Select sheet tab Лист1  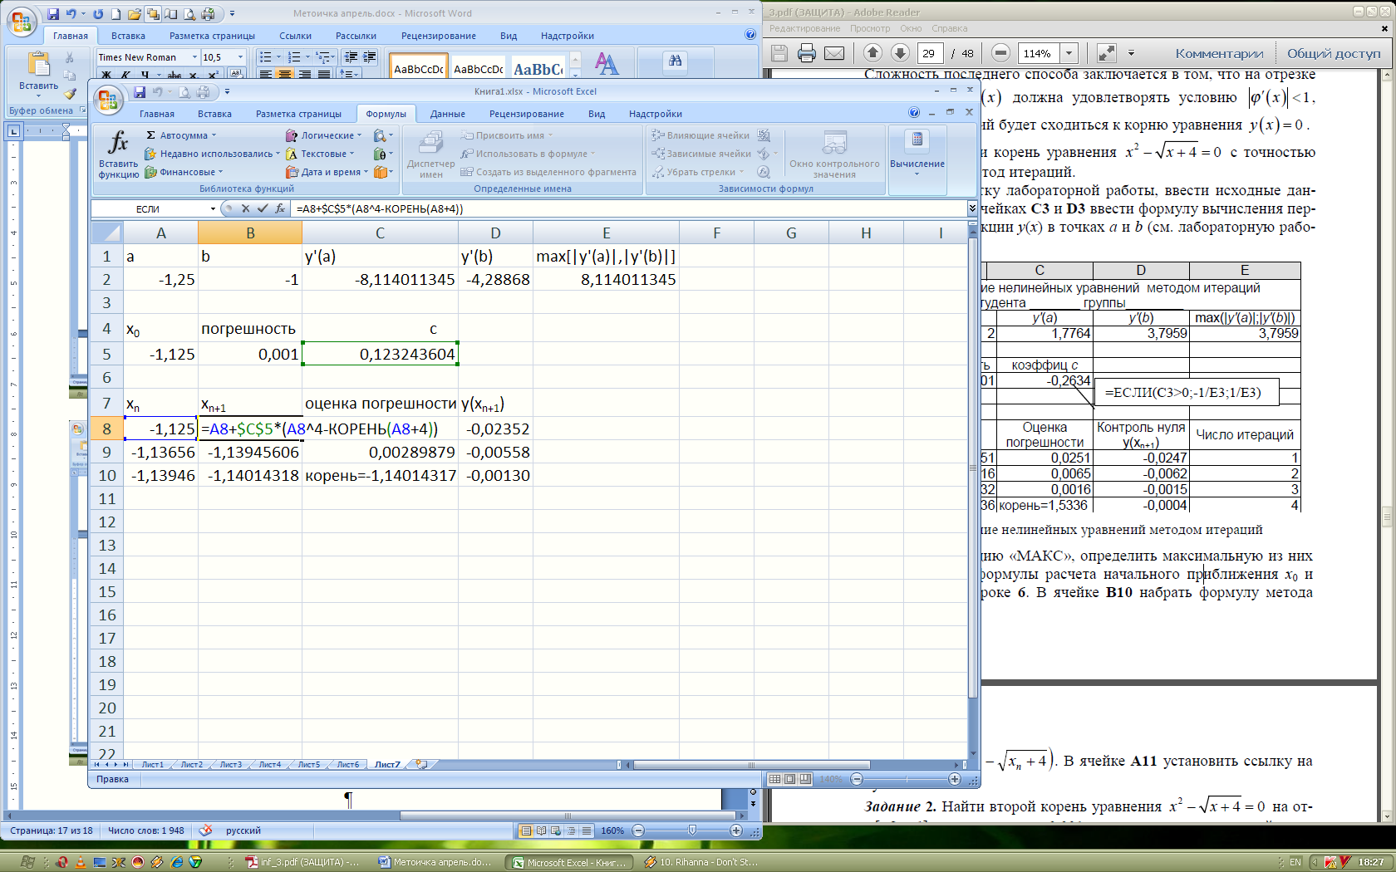click(153, 764)
